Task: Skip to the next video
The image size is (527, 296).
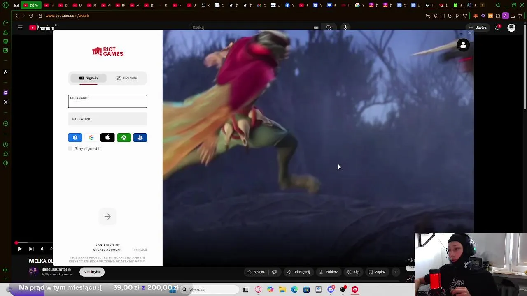Action: click(x=31, y=249)
